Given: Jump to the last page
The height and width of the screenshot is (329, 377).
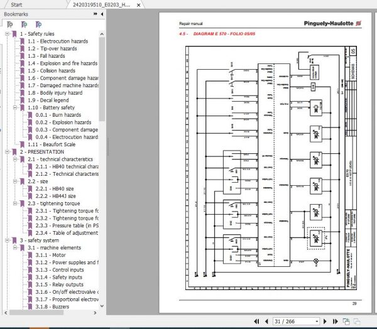Looking at the screenshot, I should 335,321.
